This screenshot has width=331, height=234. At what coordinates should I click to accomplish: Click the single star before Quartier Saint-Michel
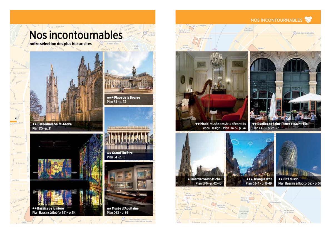click(x=189, y=179)
